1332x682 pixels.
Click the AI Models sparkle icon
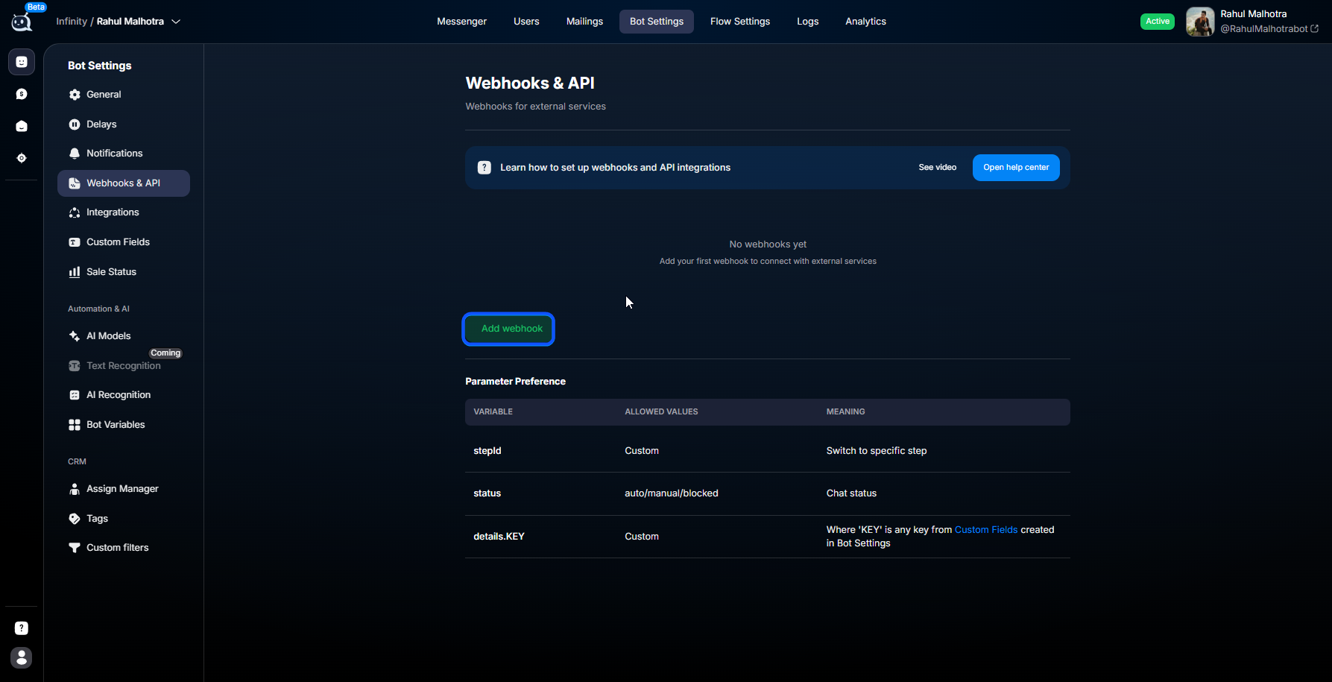(x=75, y=336)
